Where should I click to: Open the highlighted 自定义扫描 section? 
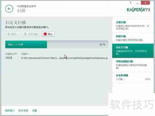[133, 51]
